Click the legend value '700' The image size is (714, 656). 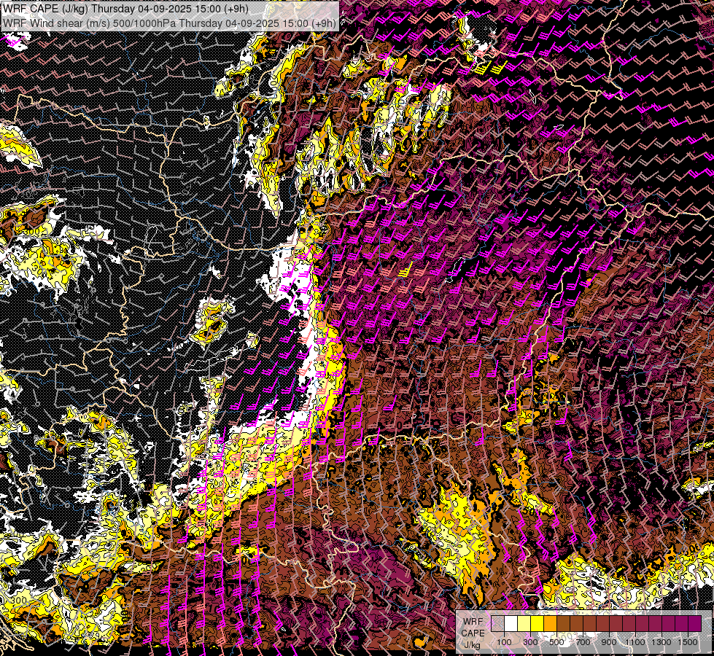click(583, 642)
